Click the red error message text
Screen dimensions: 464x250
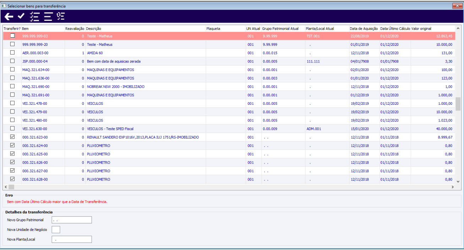(57, 202)
